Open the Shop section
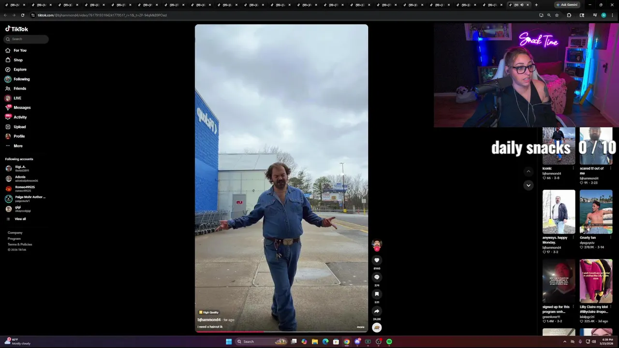 pos(14,60)
